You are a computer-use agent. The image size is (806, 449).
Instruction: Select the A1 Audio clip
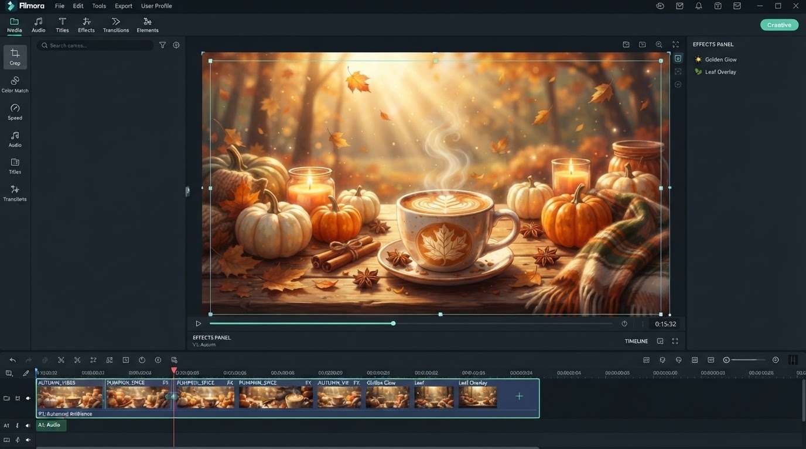click(x=51, y=426)
